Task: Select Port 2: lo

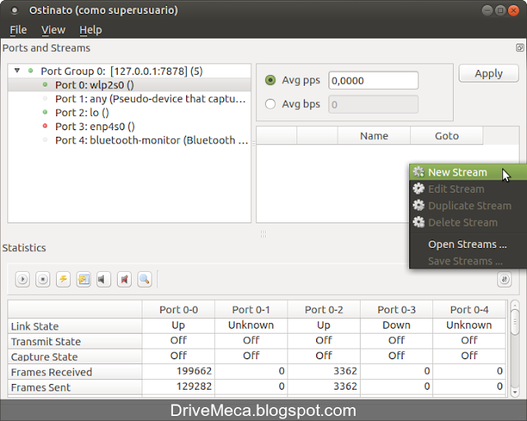Action: point(129,112)
